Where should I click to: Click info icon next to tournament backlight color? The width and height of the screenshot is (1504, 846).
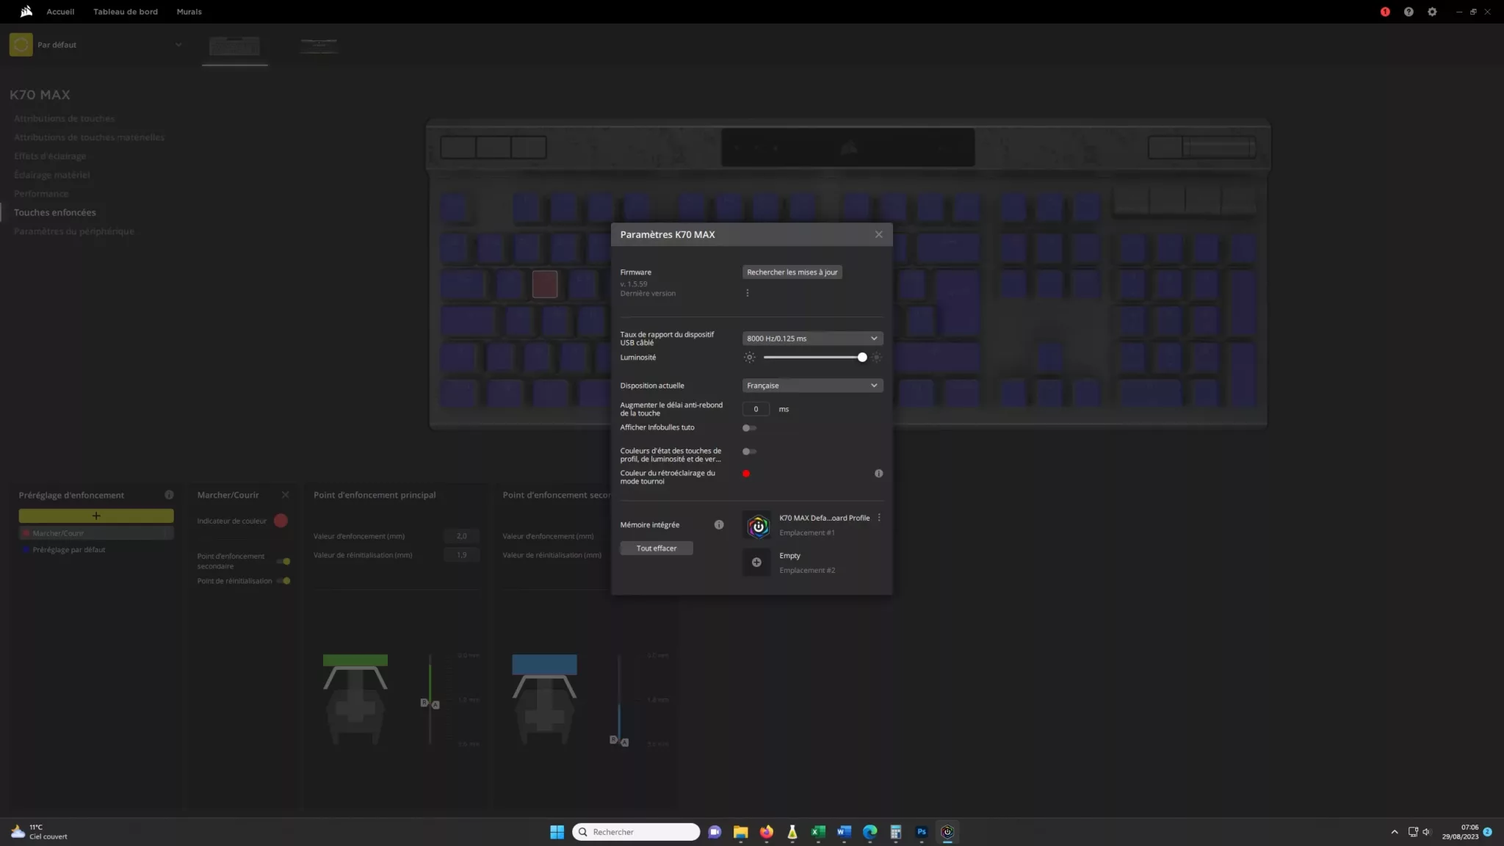[x=878, y=474]
